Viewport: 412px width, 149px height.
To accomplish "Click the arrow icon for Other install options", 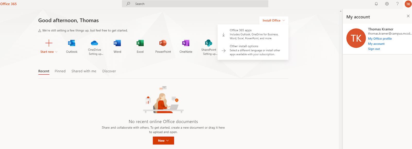I will coord(224,50).
